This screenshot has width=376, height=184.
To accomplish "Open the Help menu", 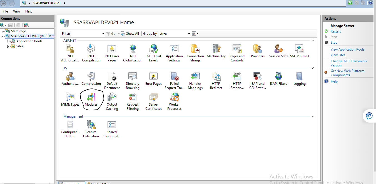I will (x=29, y=11).
